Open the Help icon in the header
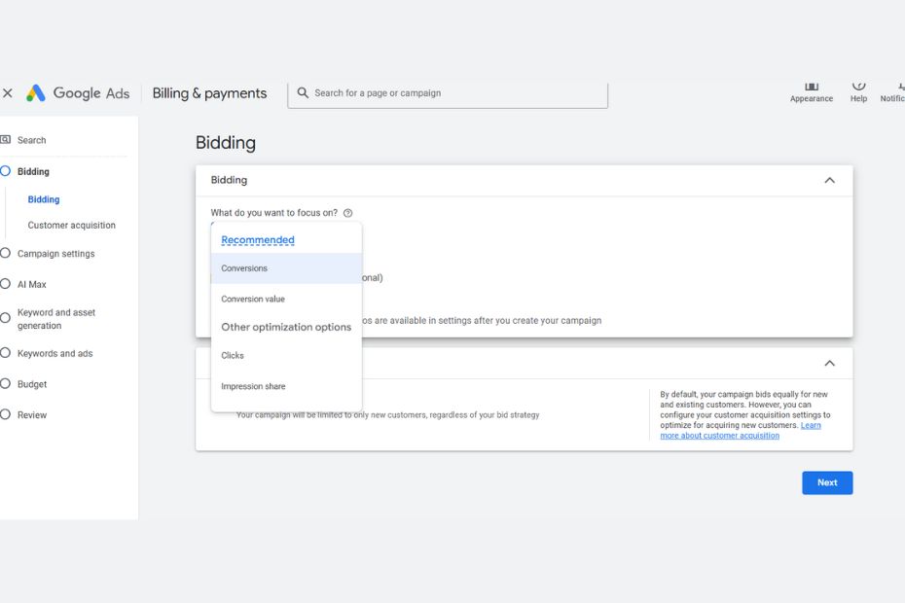 pos(858,88)
